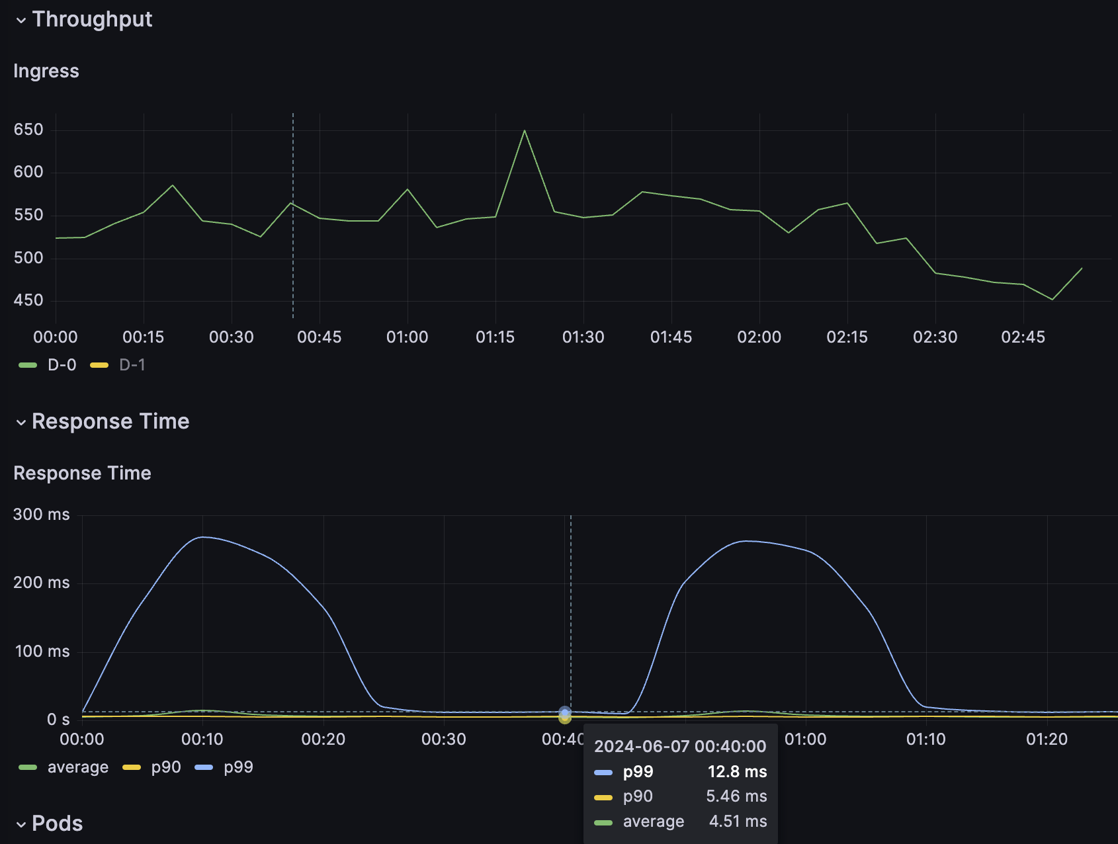Screen dimensions: 1118x844
Task: Toggle the D-0 series legend label
Action: click(x=62, y=365)
